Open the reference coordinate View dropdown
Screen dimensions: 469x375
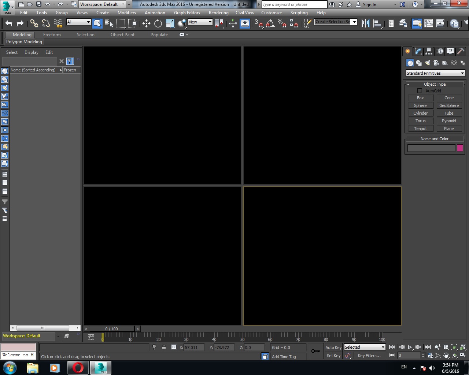coord(200,22)
